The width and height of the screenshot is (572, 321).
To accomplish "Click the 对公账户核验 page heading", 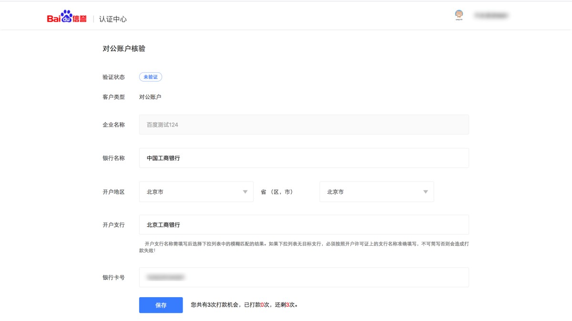I will 124,49.
